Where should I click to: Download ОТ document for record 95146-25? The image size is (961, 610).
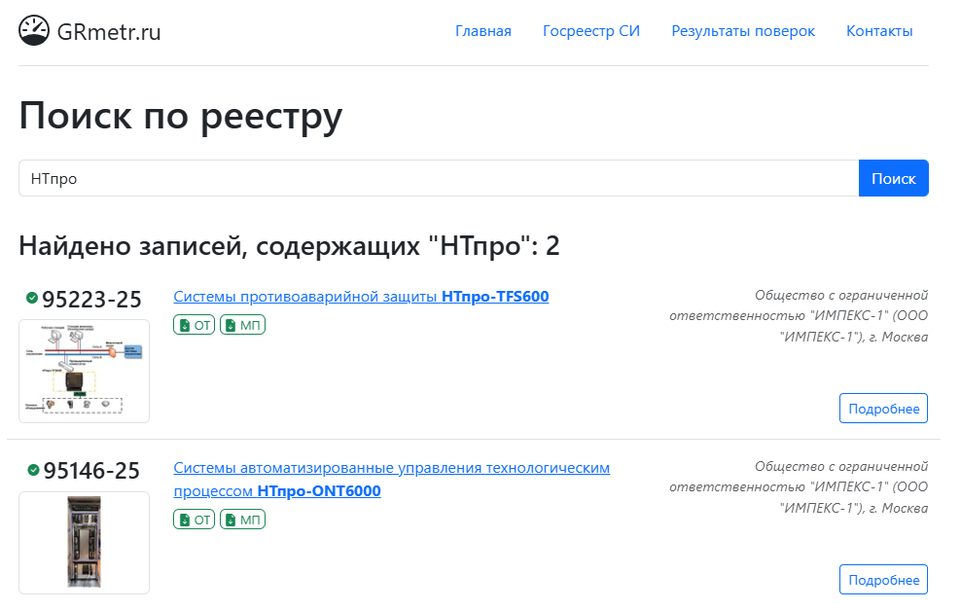pyautogui.click(x=195, y=520)
